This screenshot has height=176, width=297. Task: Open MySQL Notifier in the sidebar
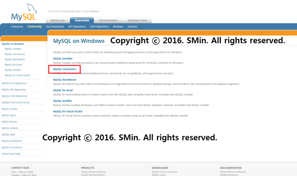pos(13,70)
